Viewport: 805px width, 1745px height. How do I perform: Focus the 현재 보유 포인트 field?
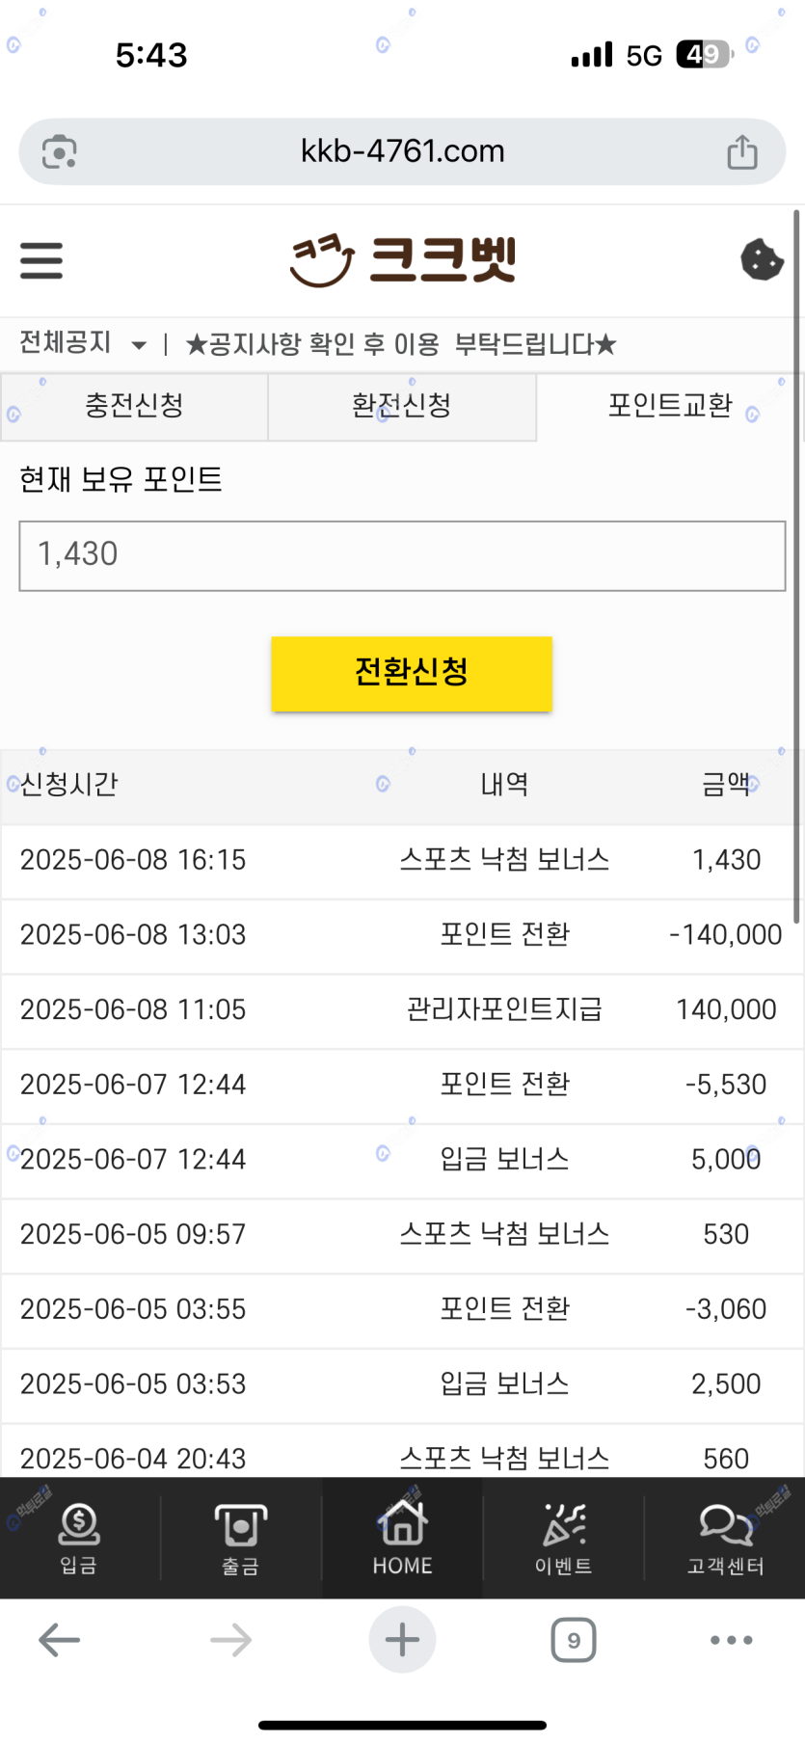(402, 555)
